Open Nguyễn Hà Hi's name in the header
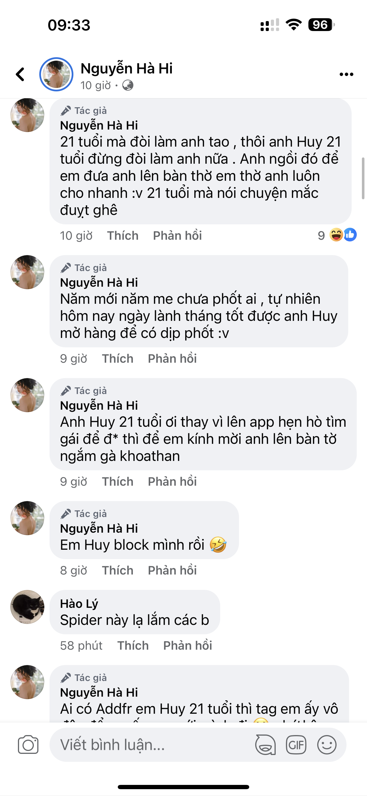This screenshot has height=796, width=367. tap(126, 69)
